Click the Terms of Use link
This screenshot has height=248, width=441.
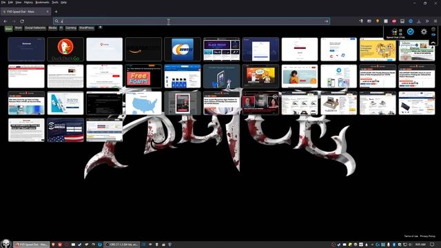click(x=411, y=236)
